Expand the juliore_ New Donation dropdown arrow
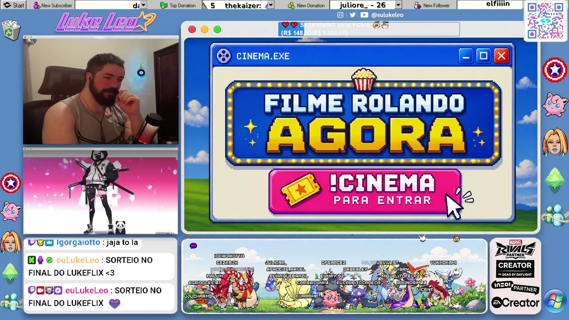 point(398,5)
